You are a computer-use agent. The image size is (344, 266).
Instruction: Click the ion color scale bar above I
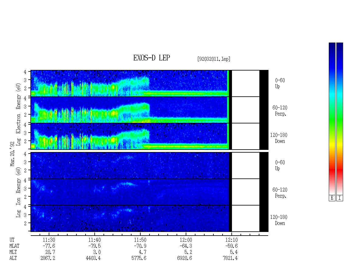(x=340, y=118)
